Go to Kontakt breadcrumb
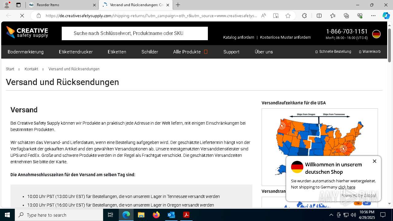393x221 pixels. coord(31,69)
